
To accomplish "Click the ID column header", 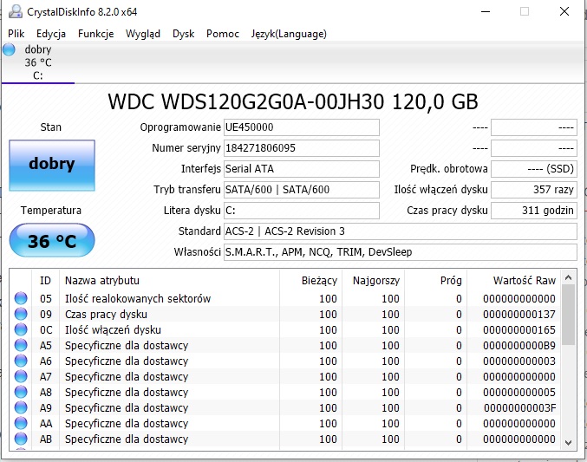I will (x=45, y=281).
